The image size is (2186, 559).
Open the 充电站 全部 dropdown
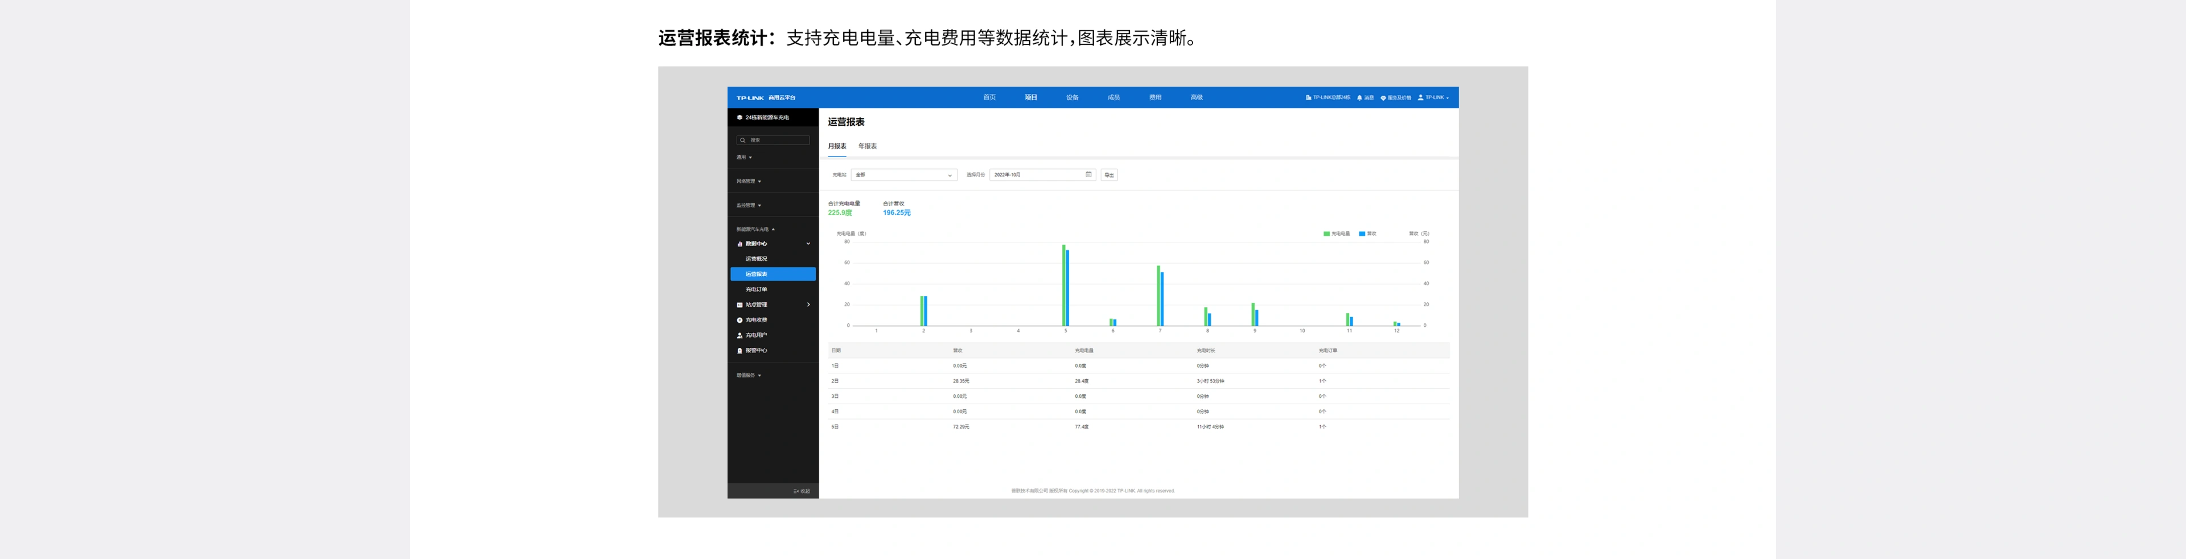coord(904,175)
